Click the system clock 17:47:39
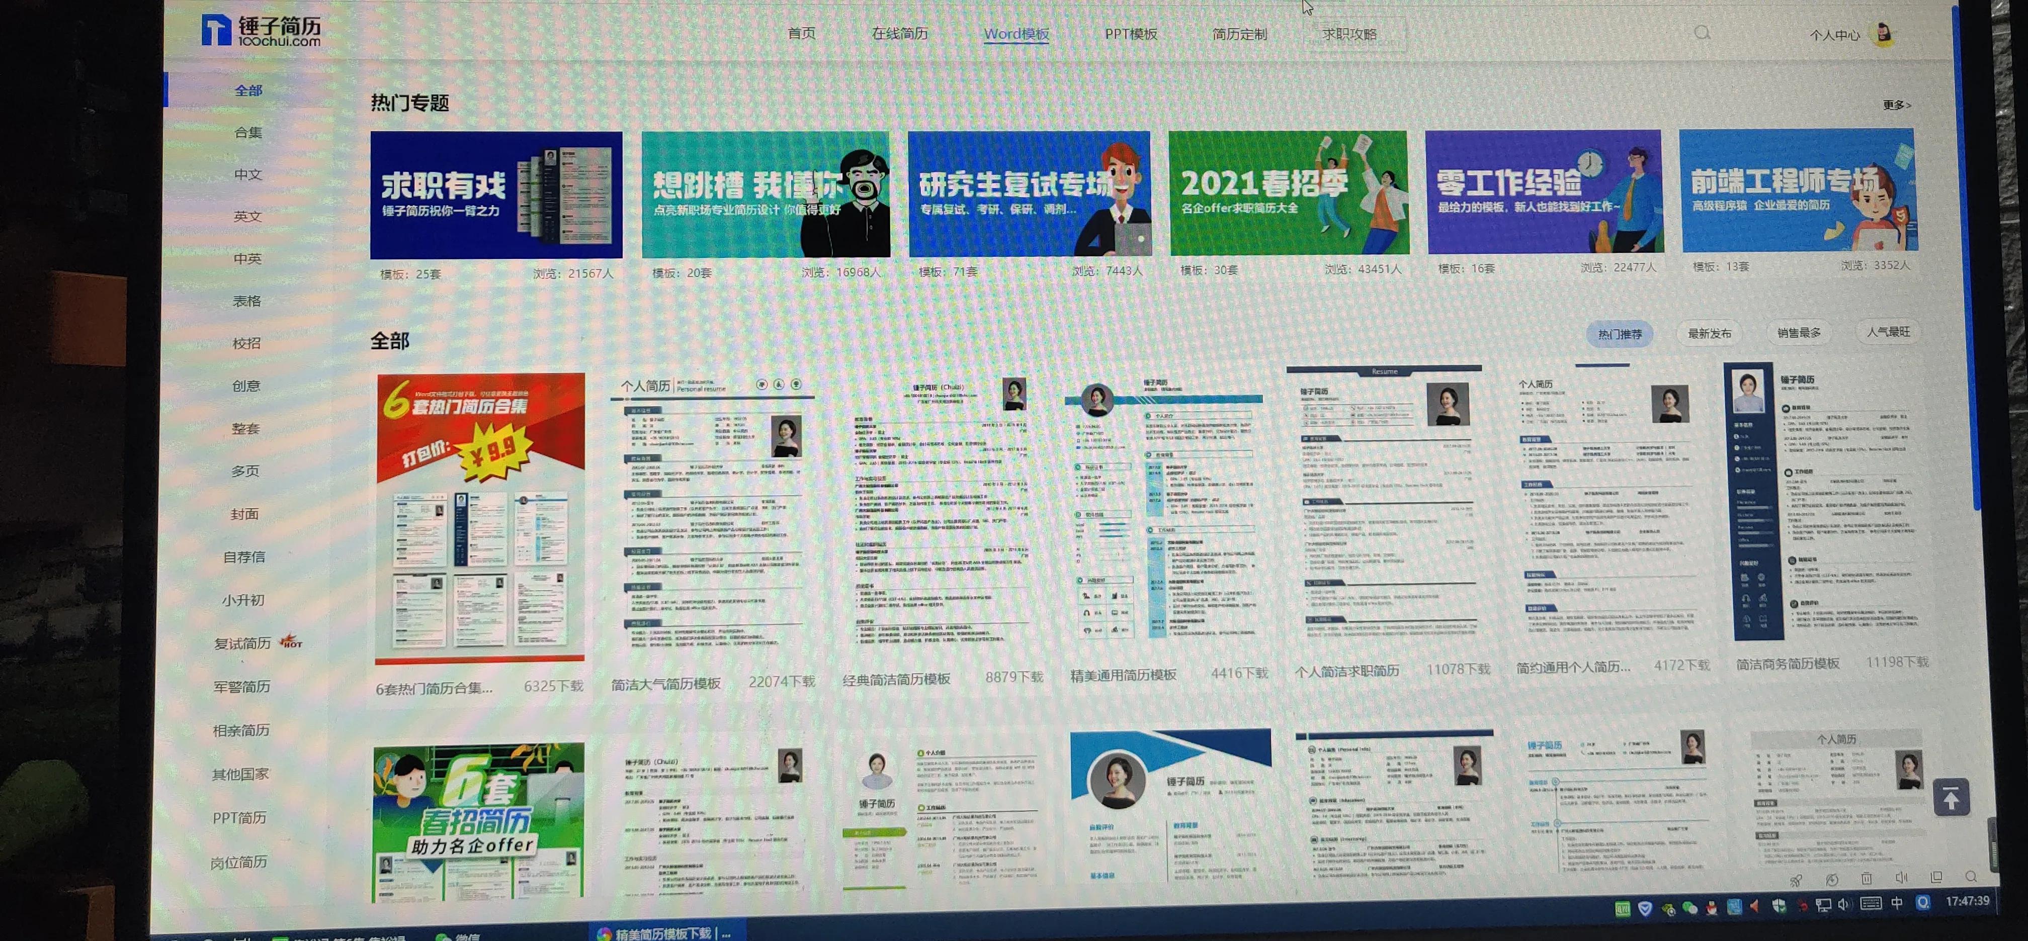Viewport: 2028px width, 941px height. pyautogui.click(x=1968, y=902)
